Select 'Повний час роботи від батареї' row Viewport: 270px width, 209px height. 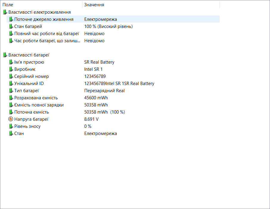click(113, 34)
